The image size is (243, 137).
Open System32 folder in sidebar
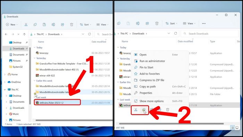point(16,67)
